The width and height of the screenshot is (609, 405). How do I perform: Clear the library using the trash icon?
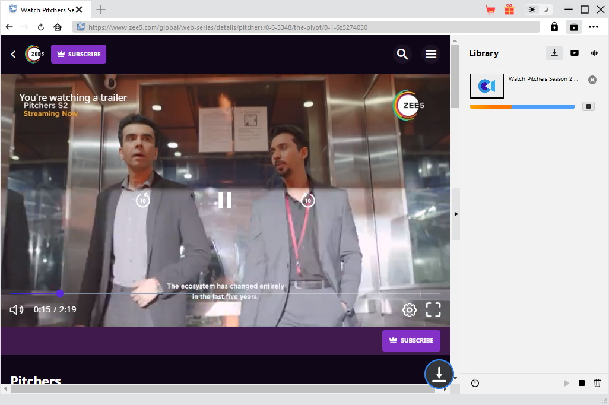(597, 383)
